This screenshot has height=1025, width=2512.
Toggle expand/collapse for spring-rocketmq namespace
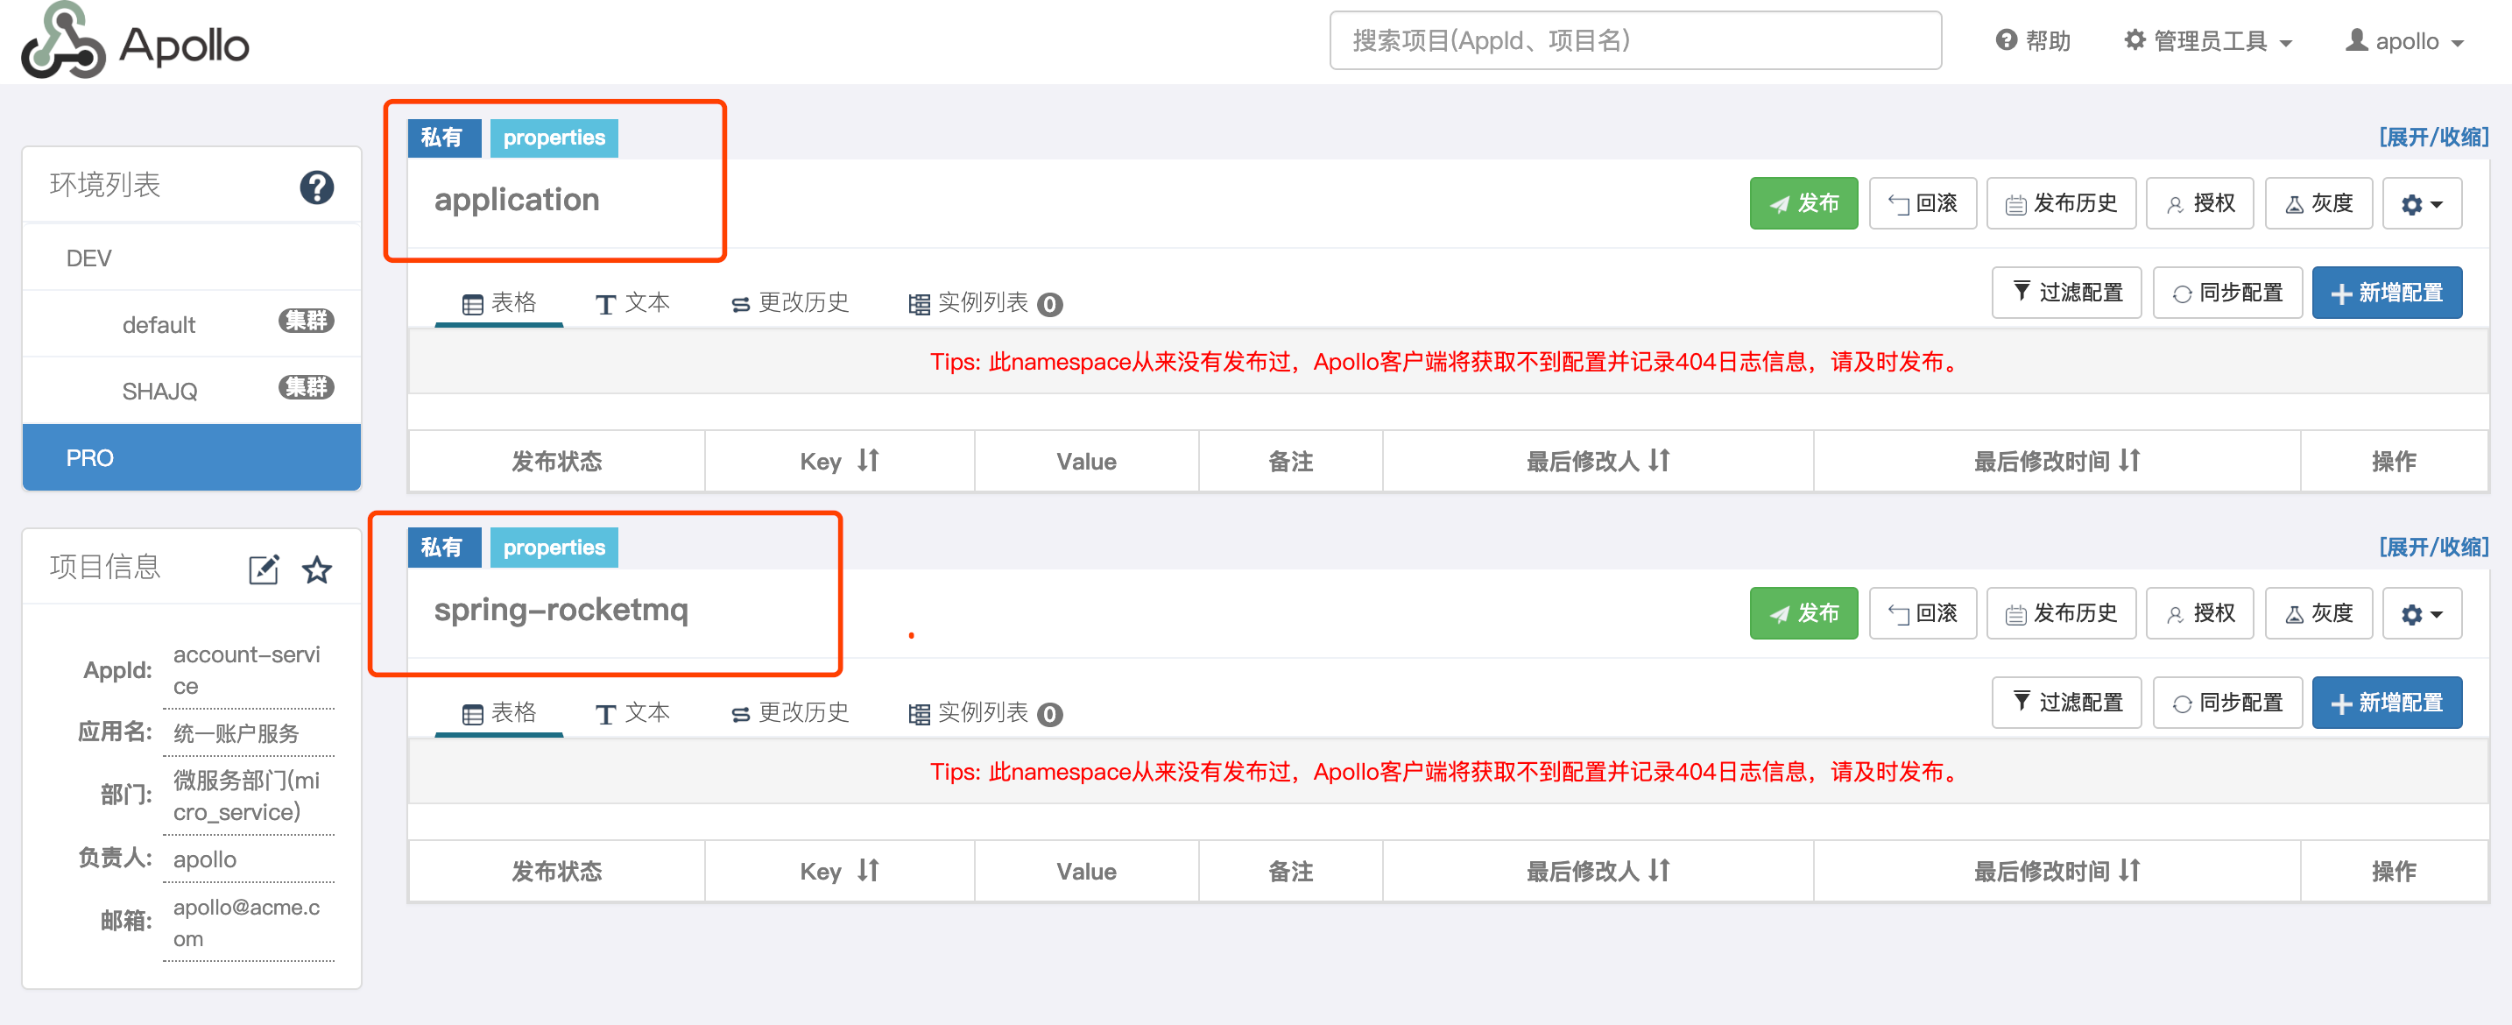2433,548
